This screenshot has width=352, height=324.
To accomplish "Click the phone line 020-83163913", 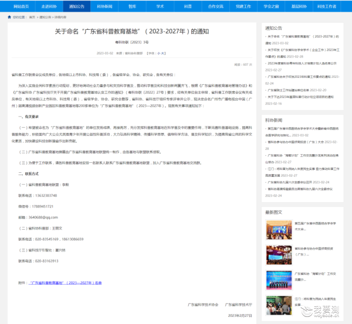I will tap(38, 261).
